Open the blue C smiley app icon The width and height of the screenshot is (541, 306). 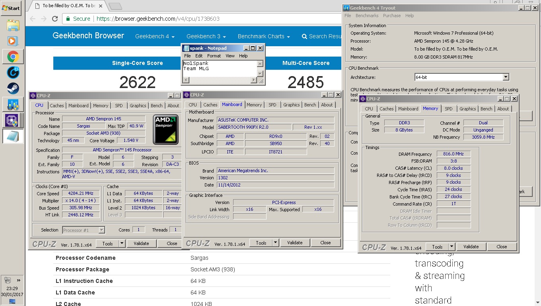[13, 72]
